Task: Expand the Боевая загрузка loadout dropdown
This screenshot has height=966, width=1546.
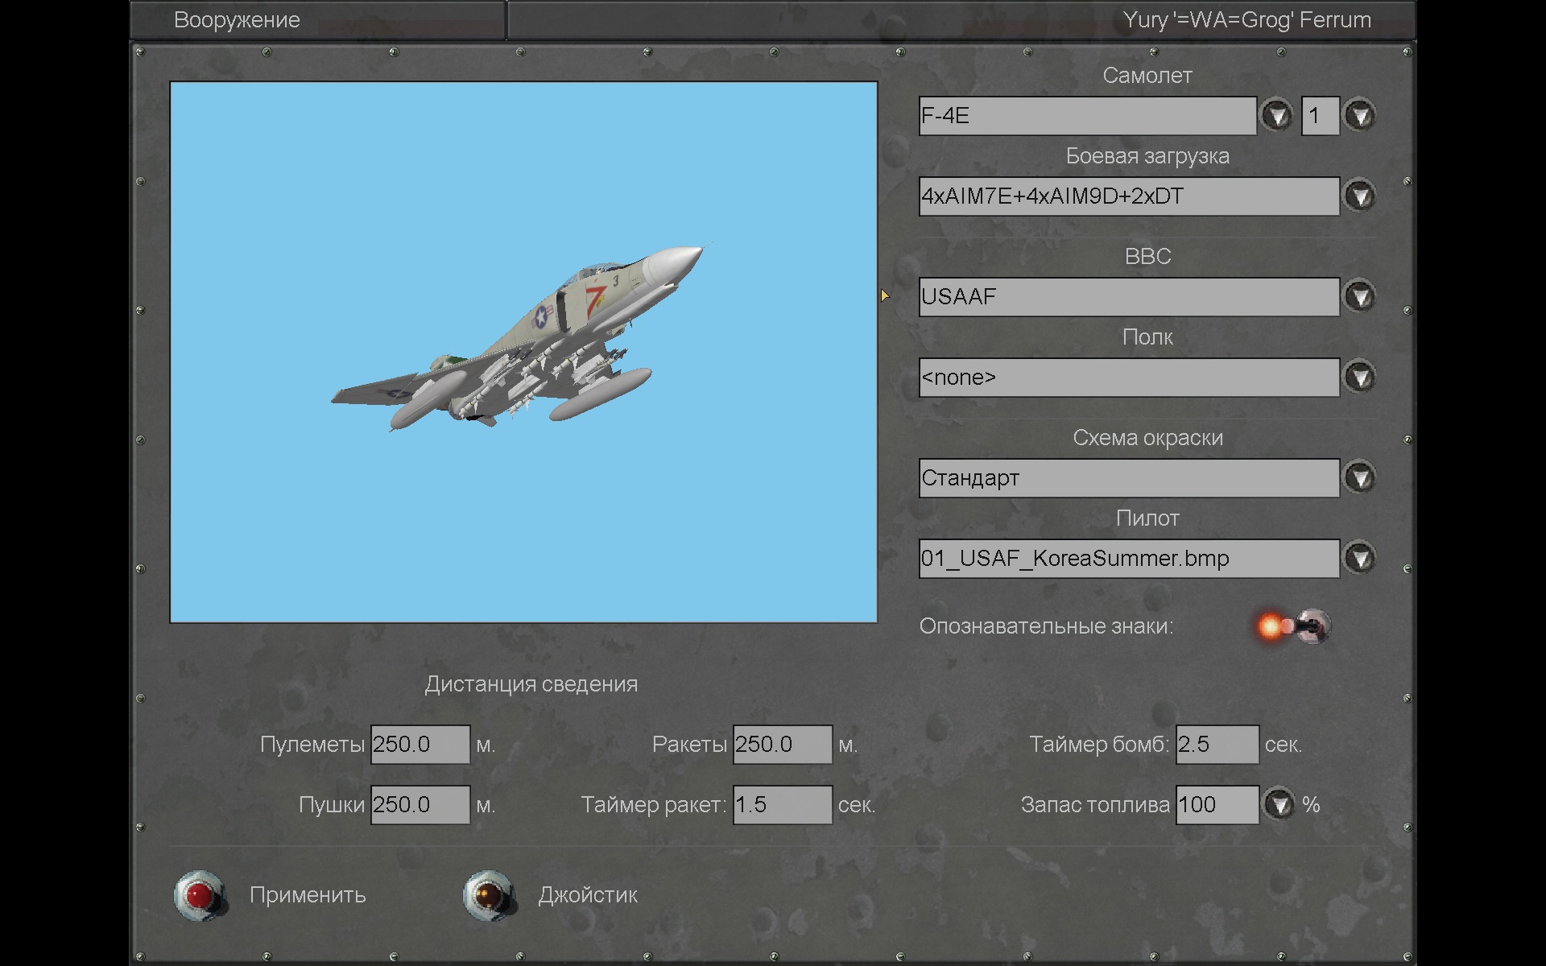Action: tap(1360, 196)
